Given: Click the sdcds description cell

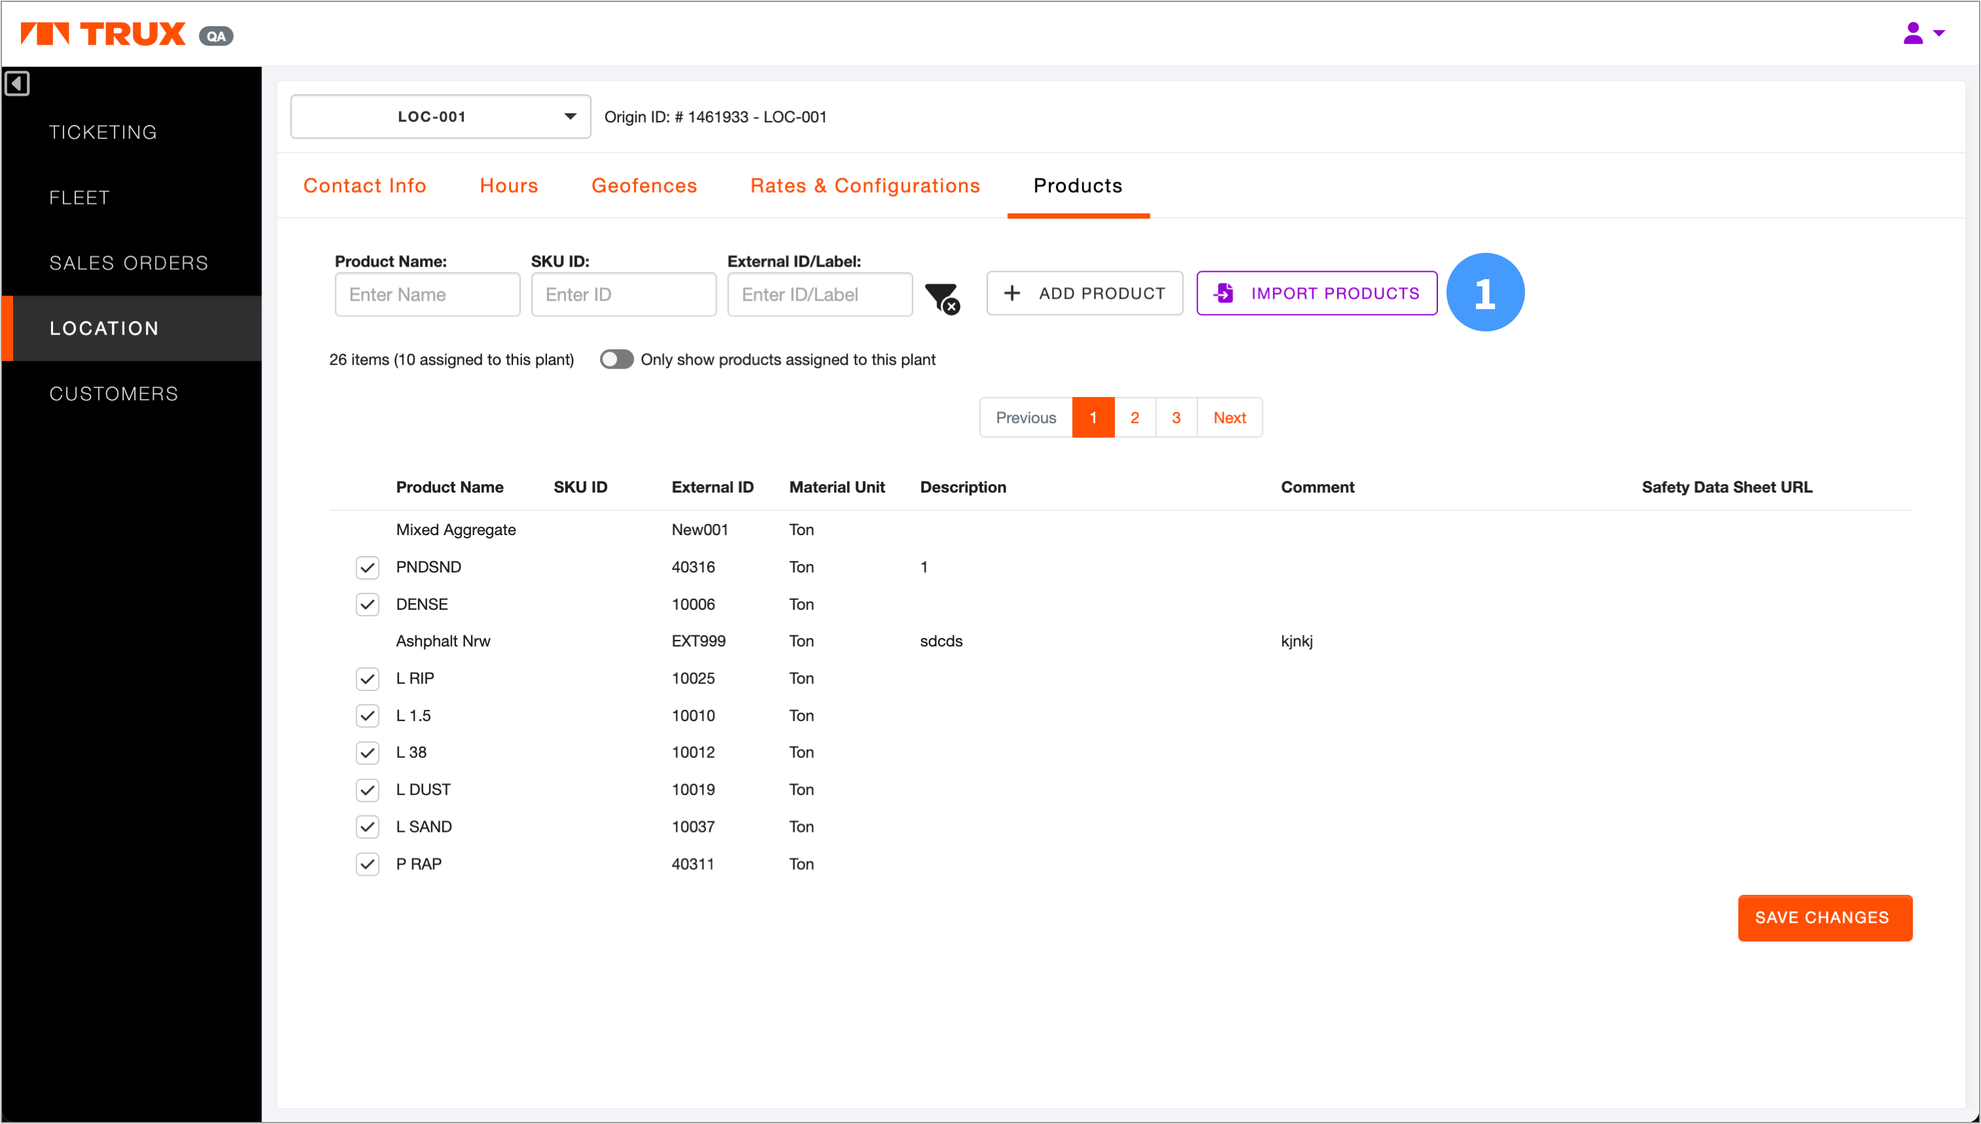Looking at the screenshot, I should pos(940,641).
